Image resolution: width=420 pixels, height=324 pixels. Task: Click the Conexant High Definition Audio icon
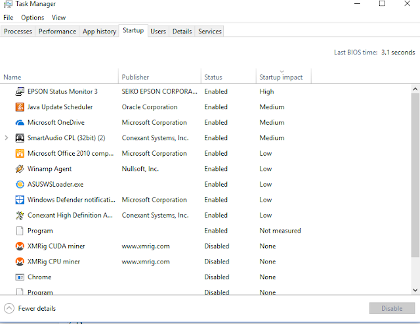(20, 216)
